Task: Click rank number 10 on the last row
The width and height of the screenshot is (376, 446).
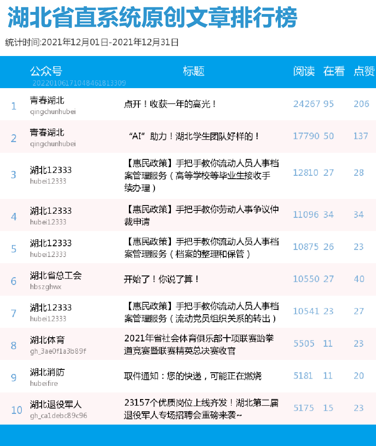Action: point(16,410)
